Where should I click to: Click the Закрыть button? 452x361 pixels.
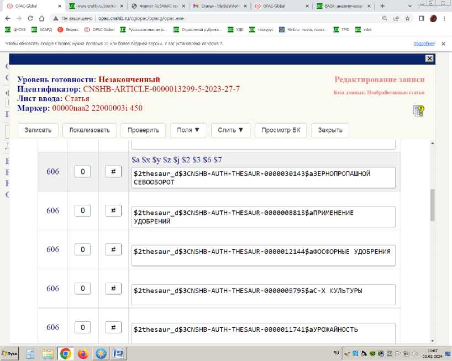330,130
